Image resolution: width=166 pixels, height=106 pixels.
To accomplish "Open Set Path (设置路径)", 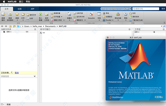I will pos(107,17).
